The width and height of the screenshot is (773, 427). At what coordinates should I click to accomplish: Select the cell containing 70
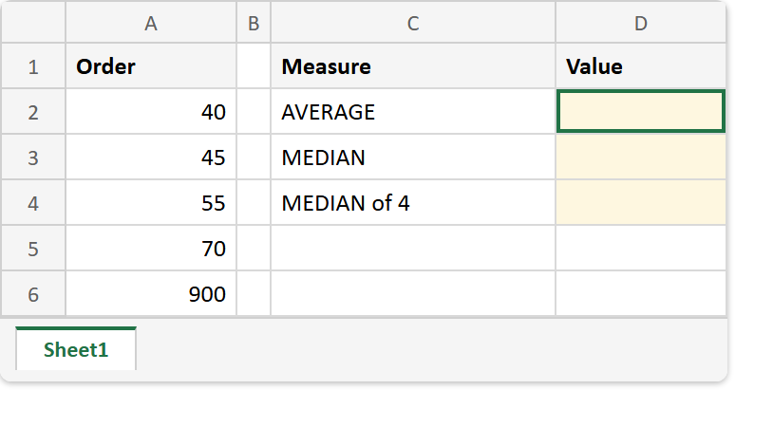pyautogui.click(x=151, y=249)
